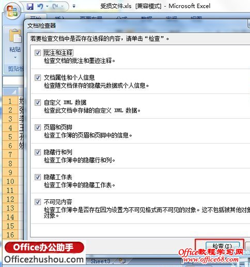Click the 文档属性和个人信息 label text
This screenshot has height=267, width=250.
[69, 77]
